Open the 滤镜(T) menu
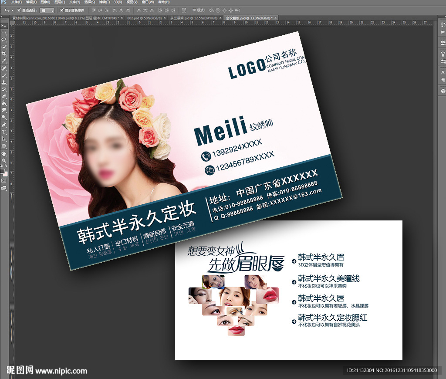The height and width of the screenshot is (379, 446). coord(105,2)
